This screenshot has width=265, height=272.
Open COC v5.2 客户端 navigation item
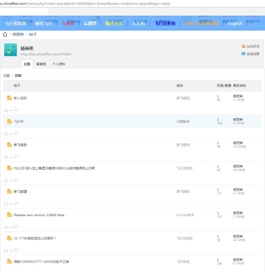pyautogui.click(x=202, y=23)
